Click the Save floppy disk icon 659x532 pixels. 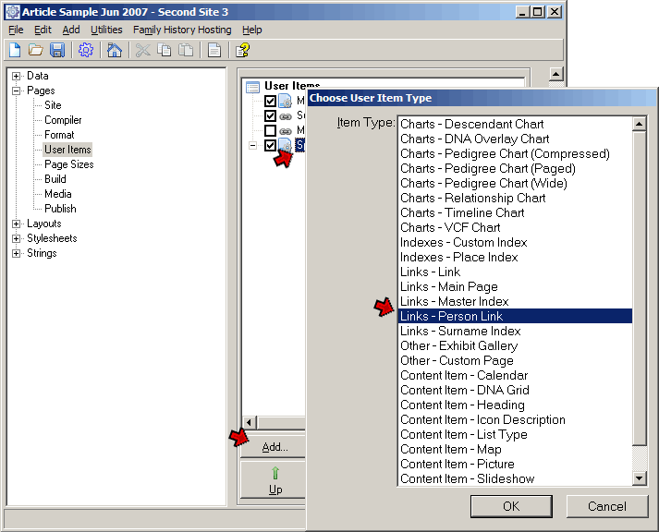tap(57, 50)
